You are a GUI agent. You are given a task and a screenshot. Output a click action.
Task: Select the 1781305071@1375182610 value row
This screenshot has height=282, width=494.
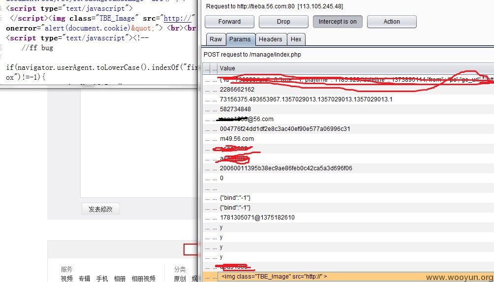348,218
